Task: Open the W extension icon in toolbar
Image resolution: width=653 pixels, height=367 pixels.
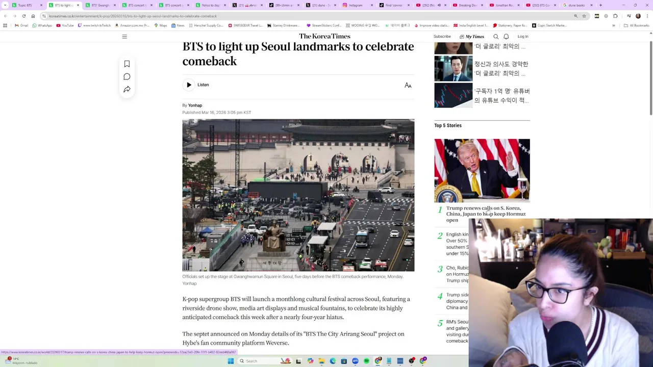Action: tap(597, 16)
